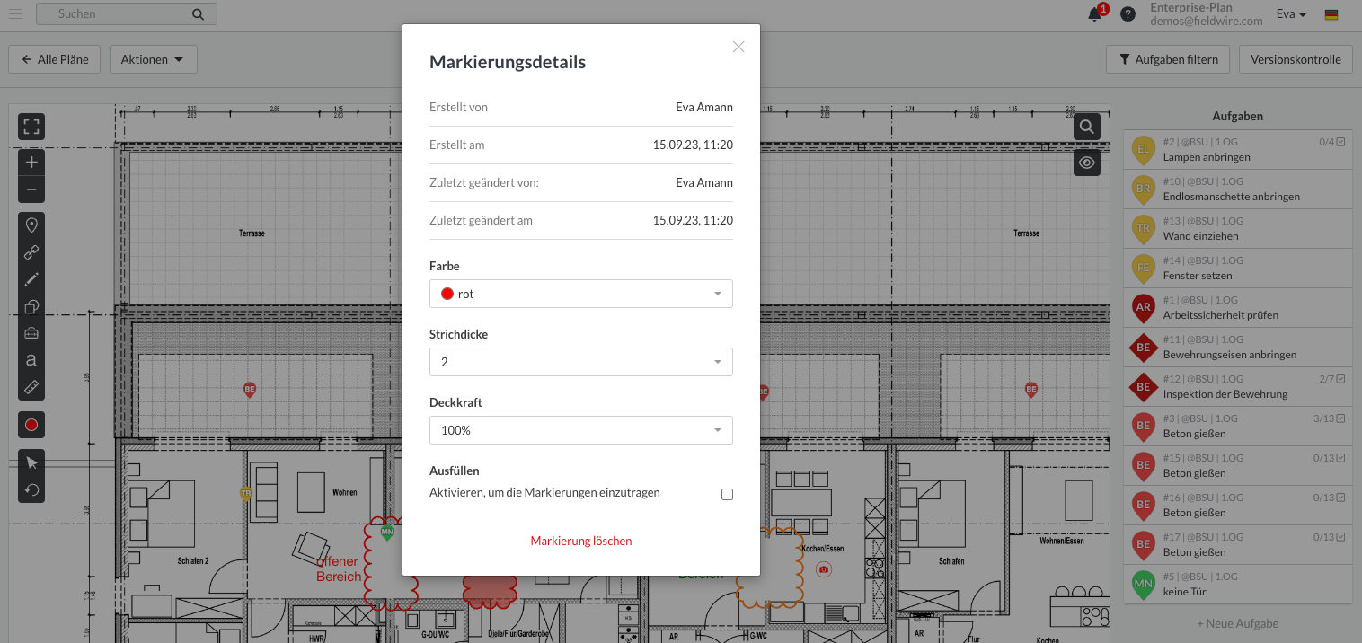Click the red 'offener Bereich' annotation text
The height and width of the screenshot is (643, 1362).
339,568
